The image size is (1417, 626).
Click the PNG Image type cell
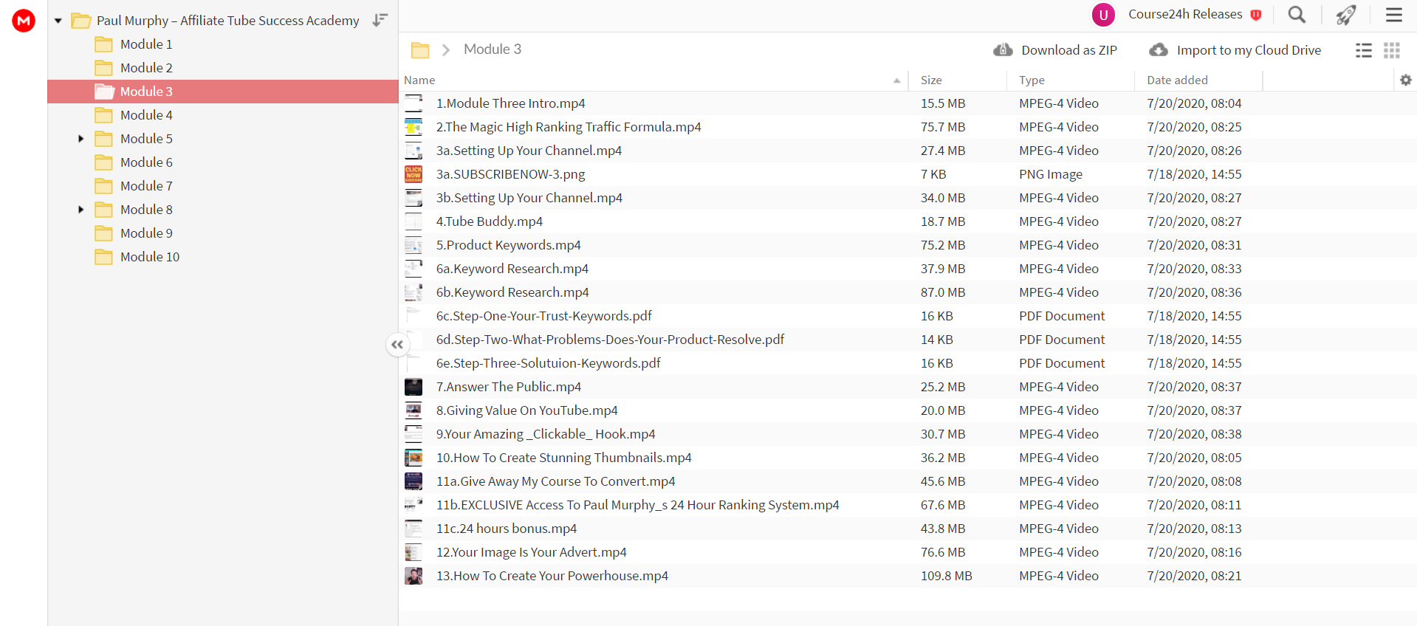tap(1051, 174)
